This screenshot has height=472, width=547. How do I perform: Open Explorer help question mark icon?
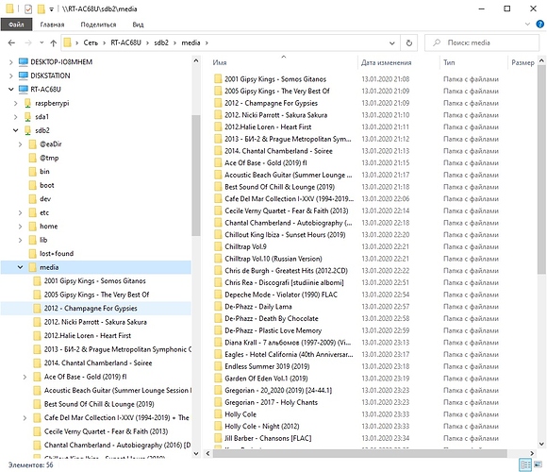point(539,25)
